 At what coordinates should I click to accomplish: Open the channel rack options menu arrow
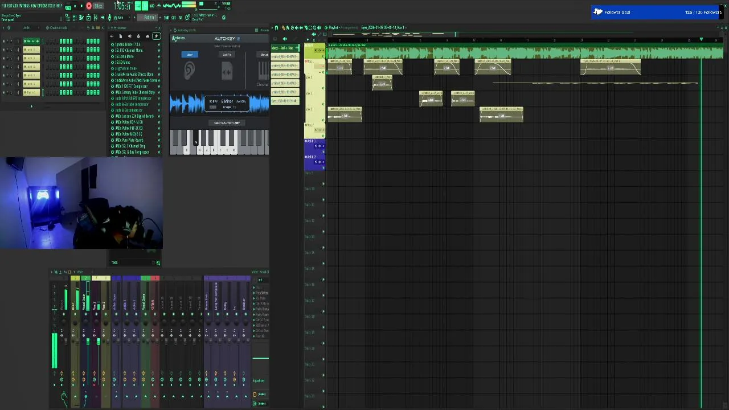[3, 28]
